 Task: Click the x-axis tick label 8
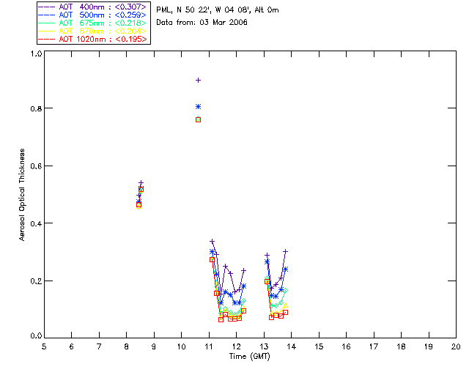point(127,347)
